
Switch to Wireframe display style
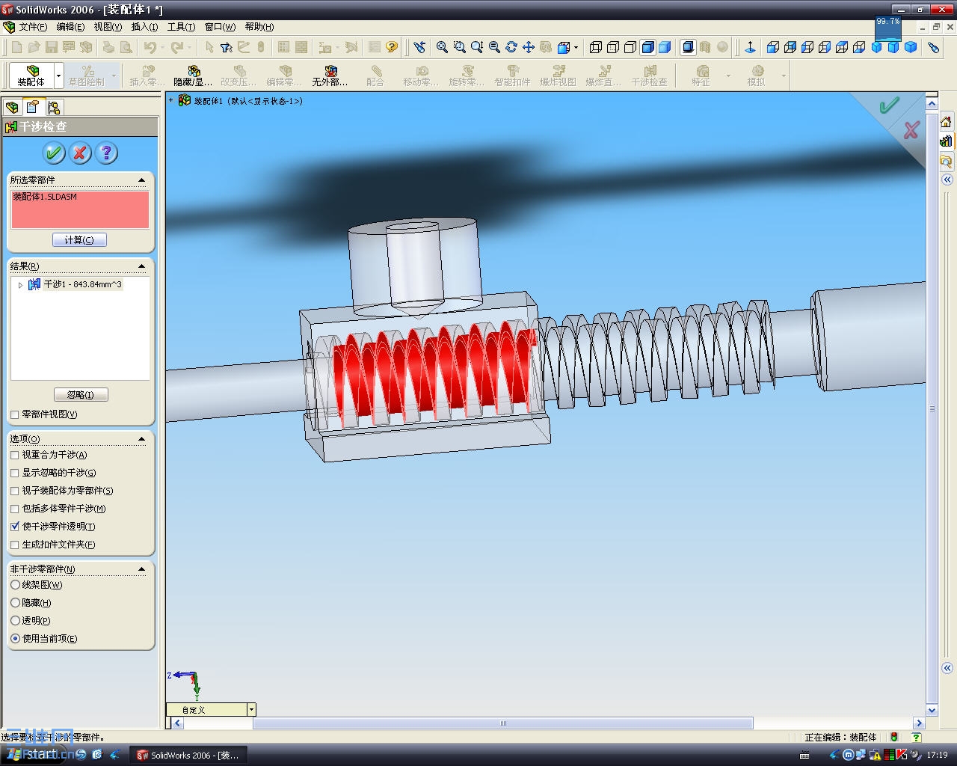[596, 47]
